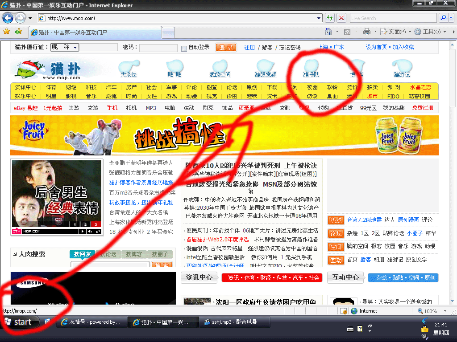457x342 pixels.
Task: Open the Home button dropdown arrow
Action: (337, 32)
